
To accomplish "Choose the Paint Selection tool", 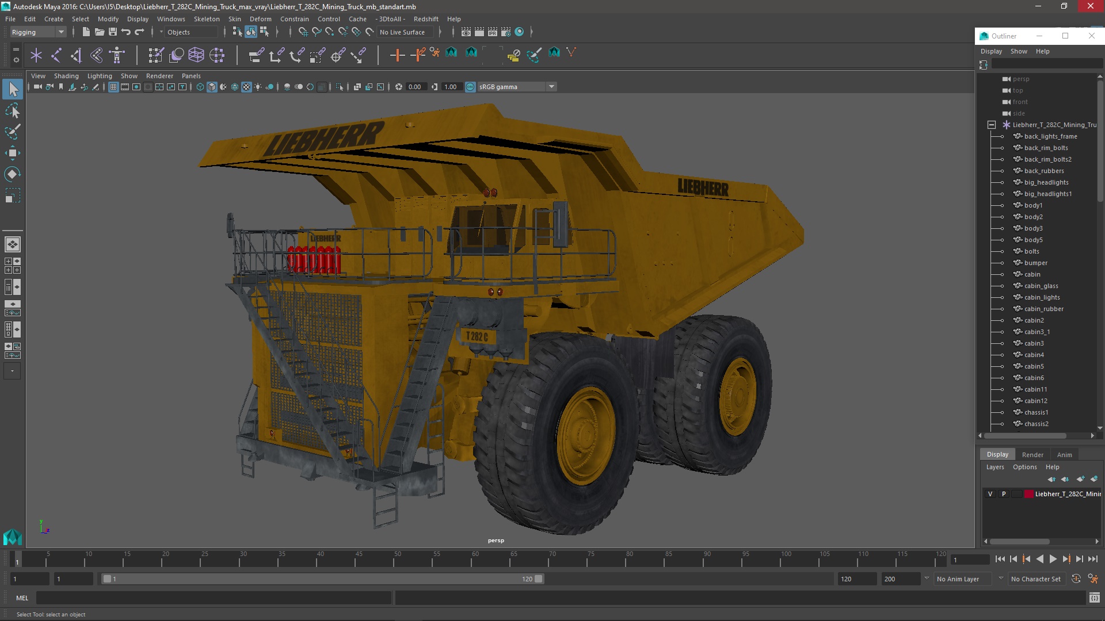I will click(13, 131).
